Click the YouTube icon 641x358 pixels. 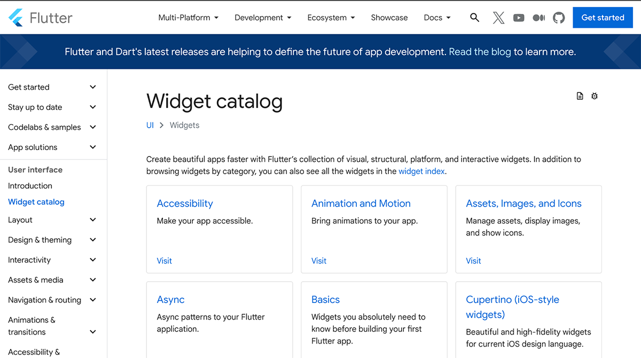[518, 17]
